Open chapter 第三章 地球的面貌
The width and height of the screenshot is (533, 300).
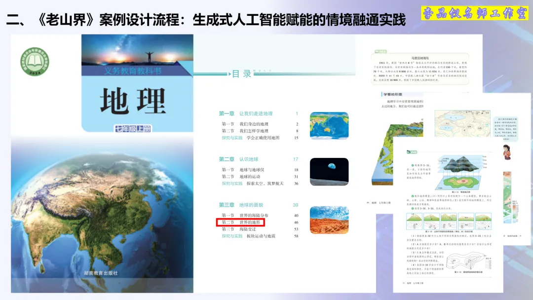point(241,205)
